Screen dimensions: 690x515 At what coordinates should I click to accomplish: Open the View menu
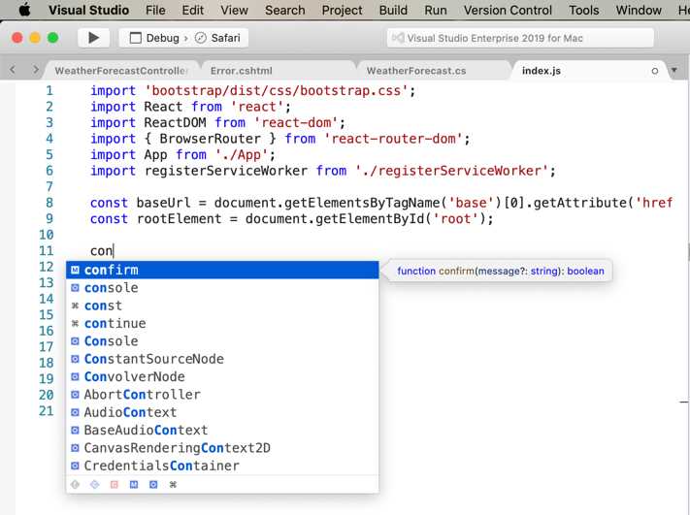click(234, 10)
